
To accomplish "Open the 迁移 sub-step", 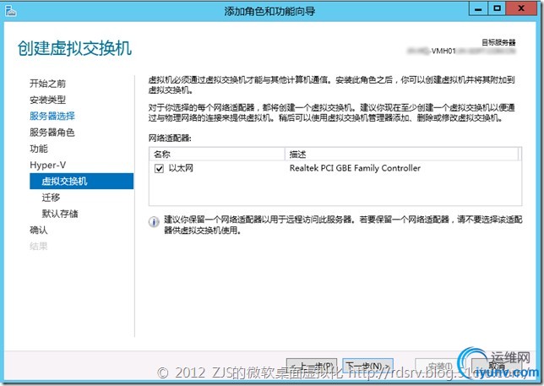I will 51,198.
